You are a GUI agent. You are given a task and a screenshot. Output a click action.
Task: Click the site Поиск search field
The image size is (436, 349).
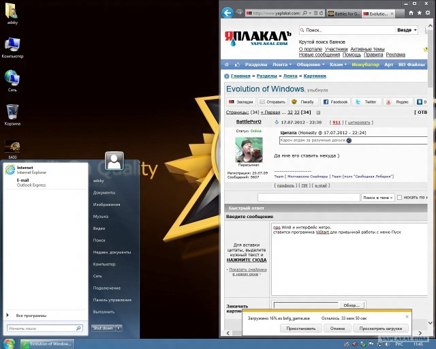click(x=347, y=30)
